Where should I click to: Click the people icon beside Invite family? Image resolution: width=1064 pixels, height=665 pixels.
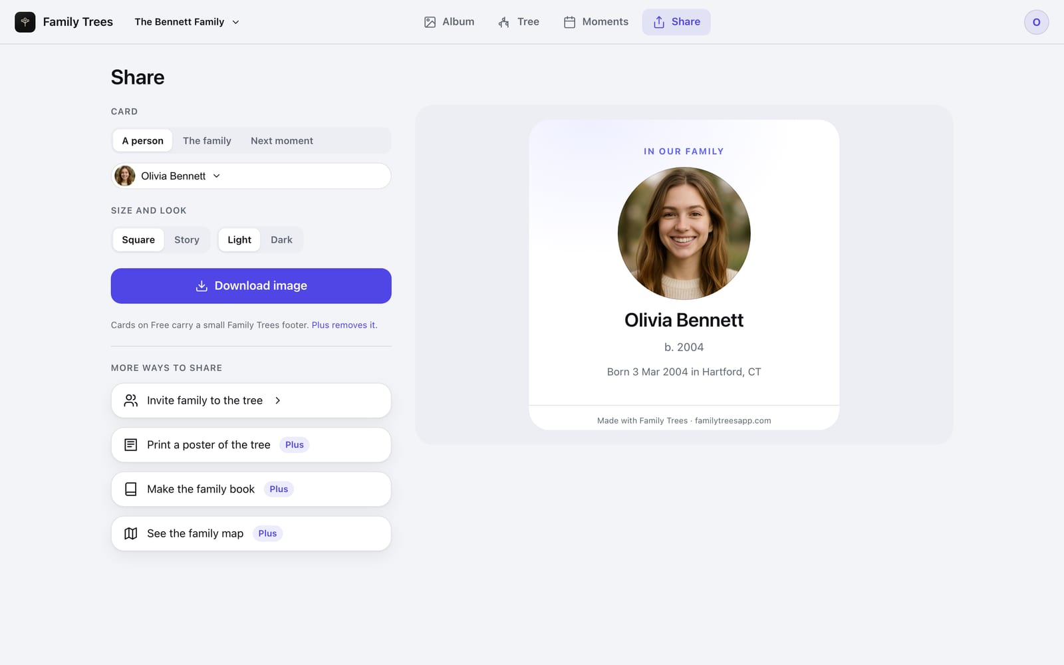(x=131, y=400)
